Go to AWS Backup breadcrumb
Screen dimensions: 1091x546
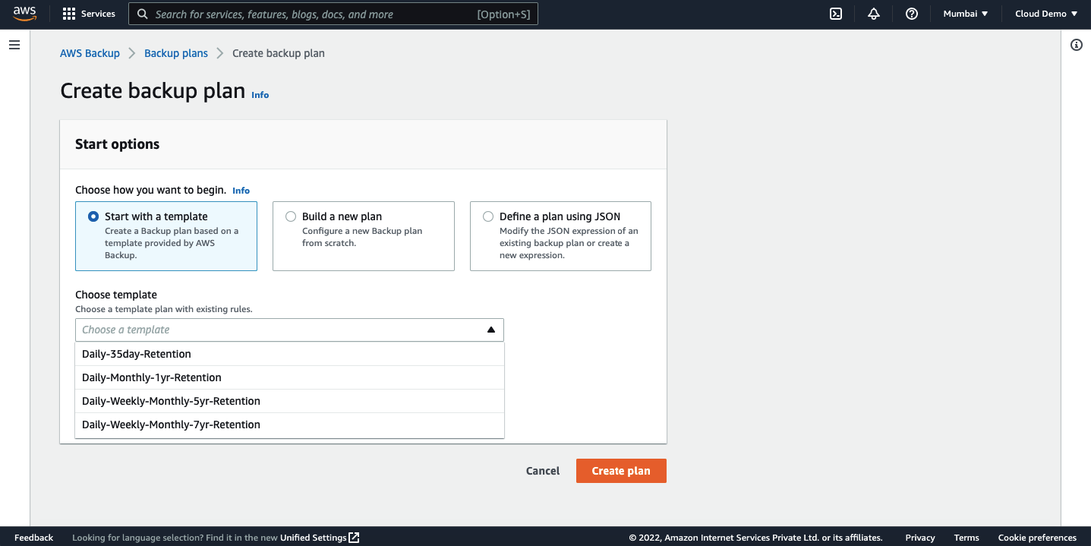click(x=90, y=53)
